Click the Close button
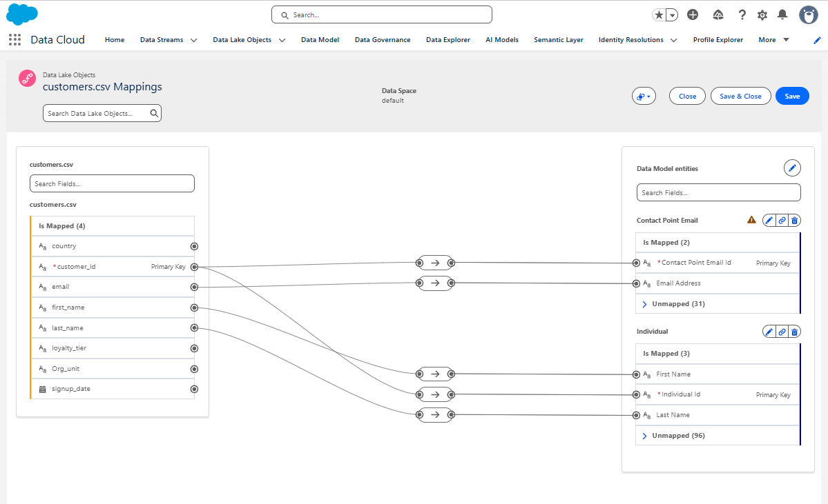Viewport: 828px width, 504px height. point(687,96)
